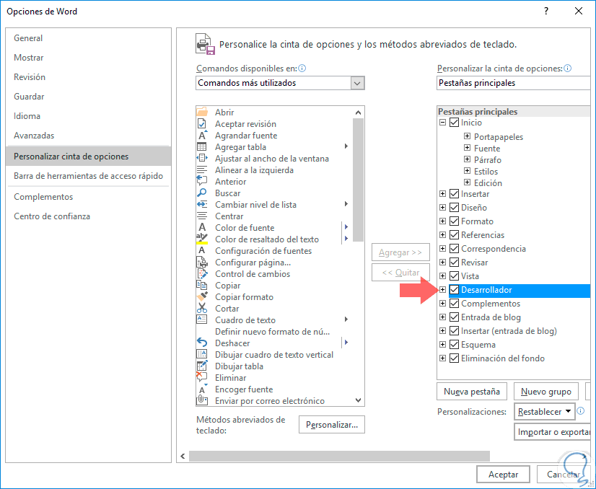Open the Comandos más utilizados dropdown
The width and height of the screenshot is (596, 489).
tap(357, 83)
